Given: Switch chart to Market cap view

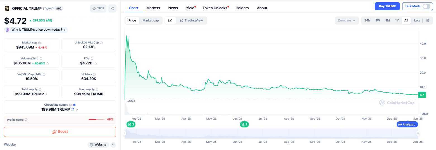Looking at the screenshot, I should tap(150, 20).
